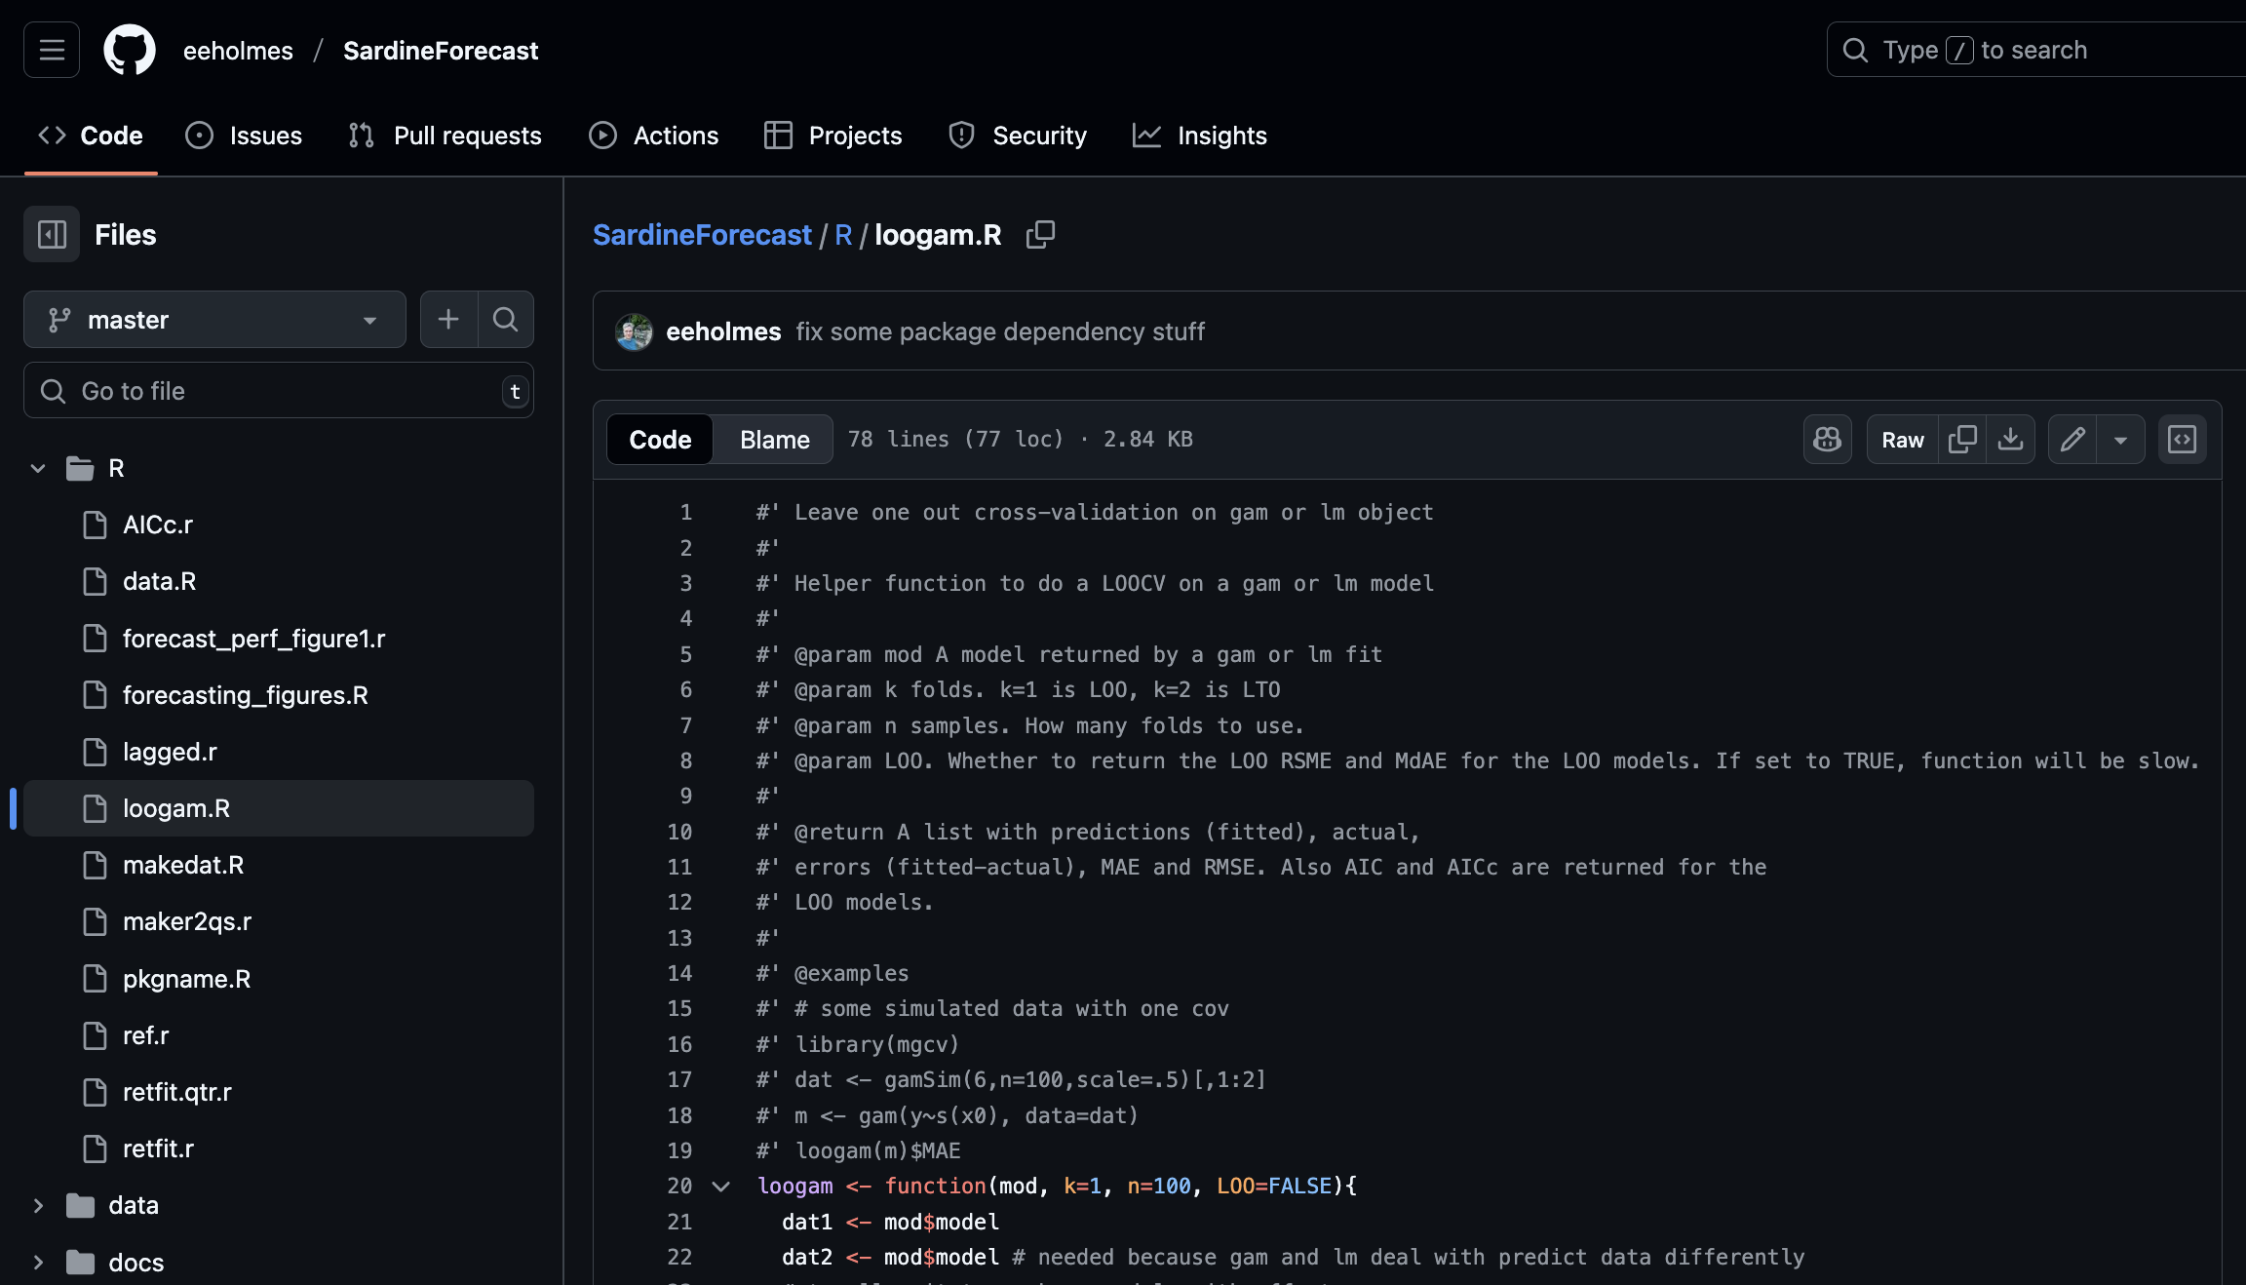The width and height of the screenshot is (2246, 1285).
Task: Copy file path next to loogam.R
Action: click(x=1040, y=235)
